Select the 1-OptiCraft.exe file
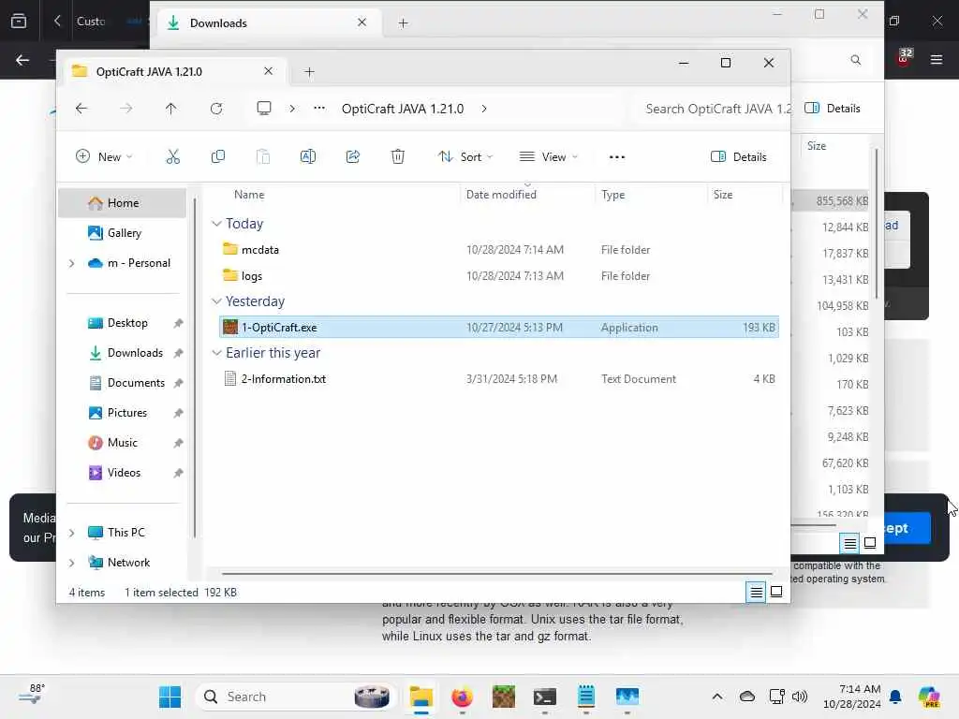The width and height of the screenshot is (959, 719). [x=499, y=327]
